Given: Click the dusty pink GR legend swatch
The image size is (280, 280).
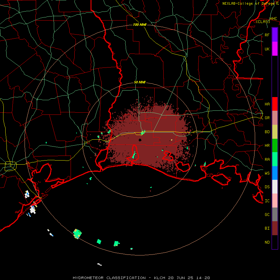Looking at the screenshot, I should coord(275,118).
